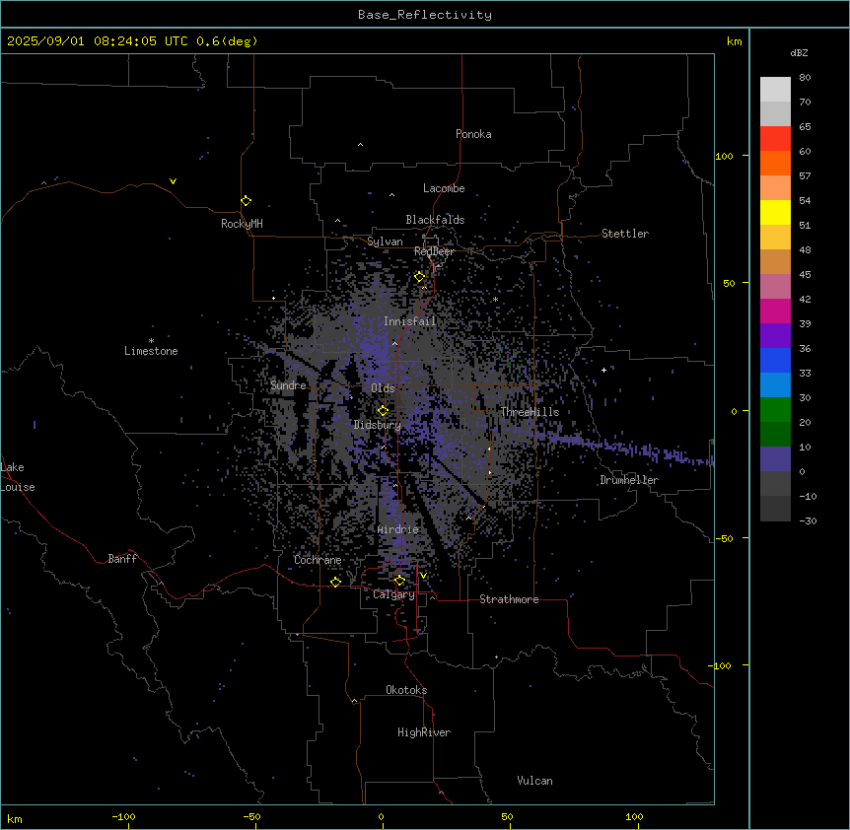Click the white caret marker west of Lacombe
Viewport: 850px width, 830px height.
point(391,194)
